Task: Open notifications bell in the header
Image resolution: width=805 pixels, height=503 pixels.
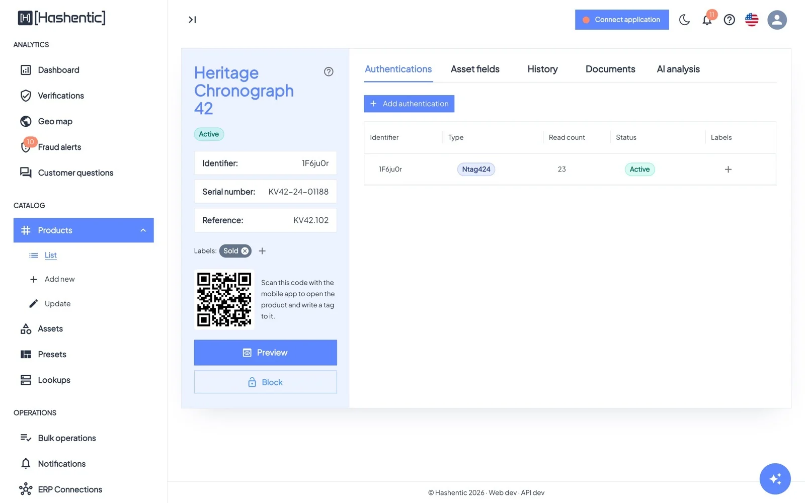Action: [707, 20]
